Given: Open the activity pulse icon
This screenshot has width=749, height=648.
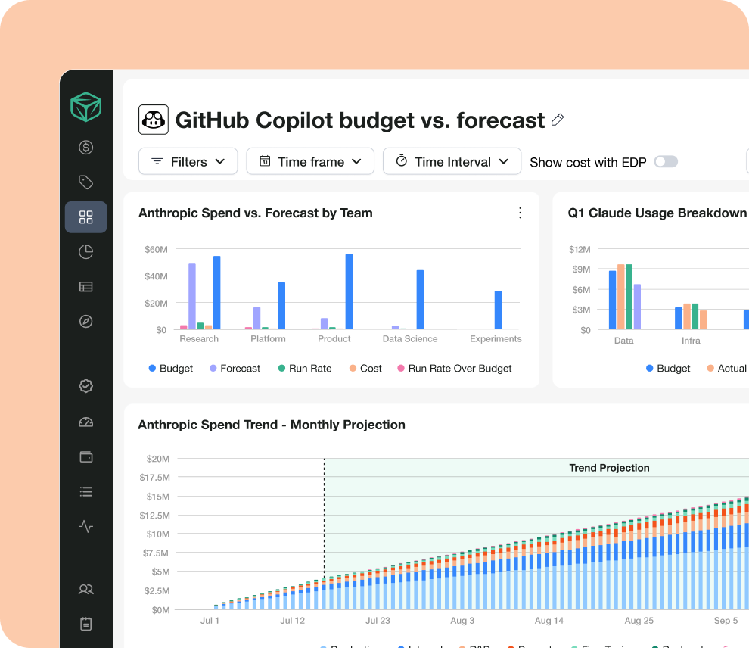Looking at the screenshot, I should point(86,526).
